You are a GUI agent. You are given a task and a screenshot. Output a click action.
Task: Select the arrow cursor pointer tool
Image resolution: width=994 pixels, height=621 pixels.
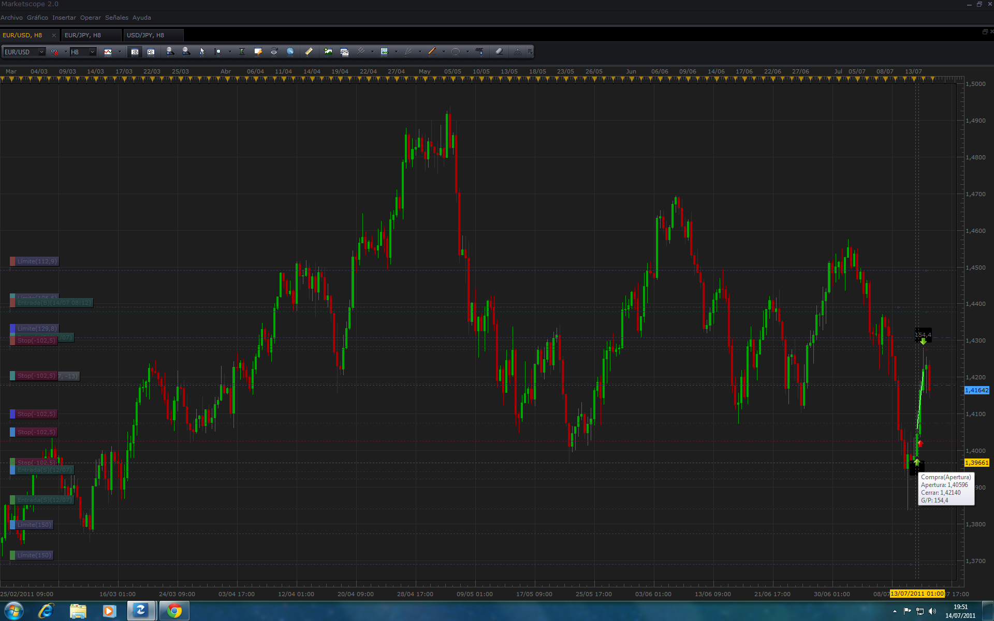click(202, 52)
